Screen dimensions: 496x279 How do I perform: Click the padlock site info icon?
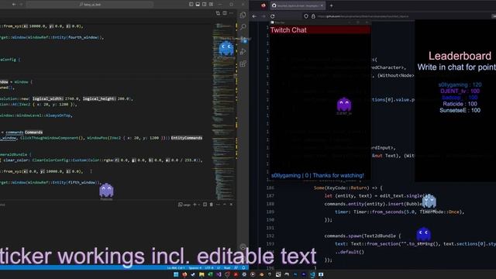click(313, 16)
